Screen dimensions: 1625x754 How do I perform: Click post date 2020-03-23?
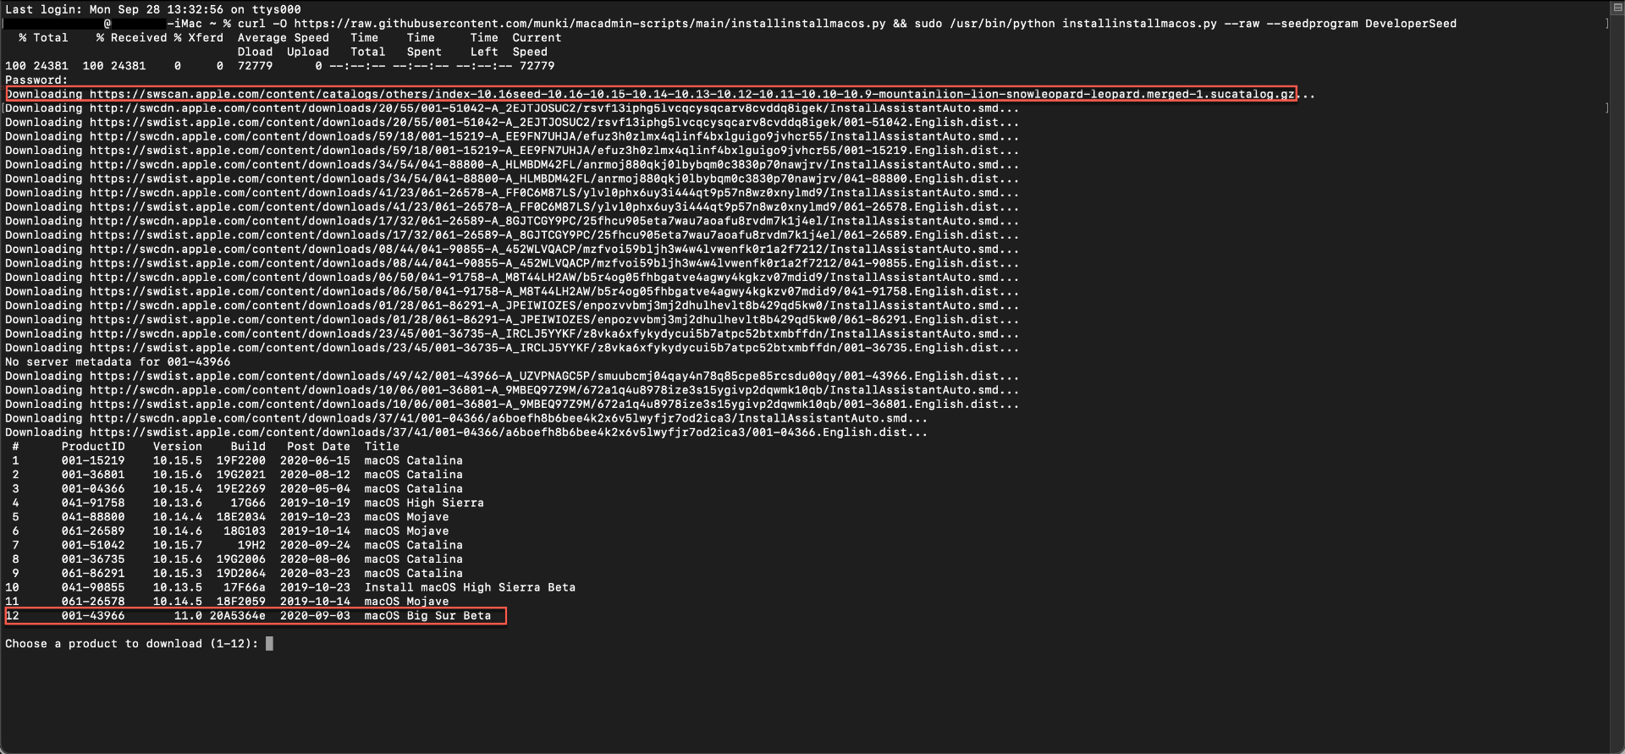315,574
